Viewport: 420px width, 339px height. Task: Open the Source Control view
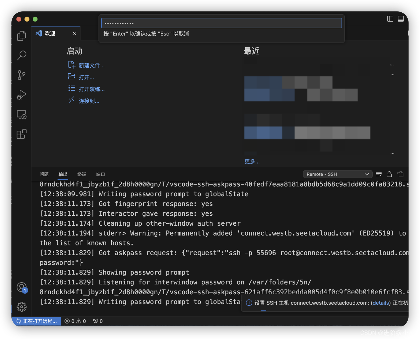coord(21,75)
